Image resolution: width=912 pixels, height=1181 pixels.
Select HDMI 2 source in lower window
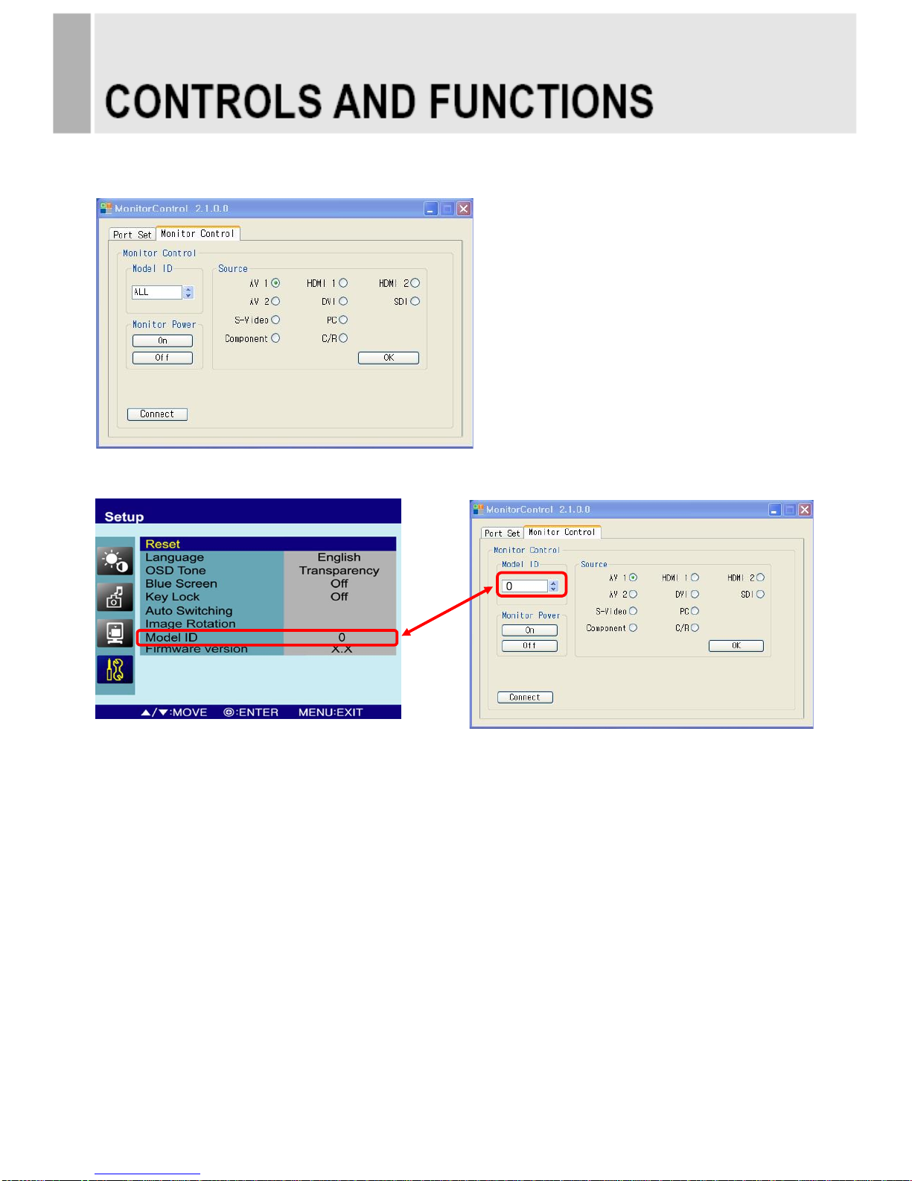[x=760, y=577]
